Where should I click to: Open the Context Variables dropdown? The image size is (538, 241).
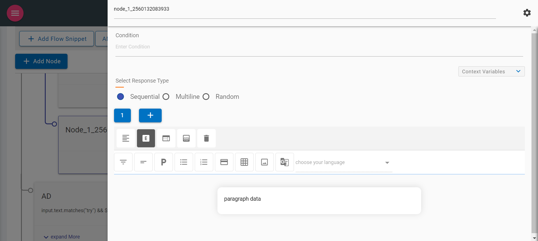tap(491, 71)
